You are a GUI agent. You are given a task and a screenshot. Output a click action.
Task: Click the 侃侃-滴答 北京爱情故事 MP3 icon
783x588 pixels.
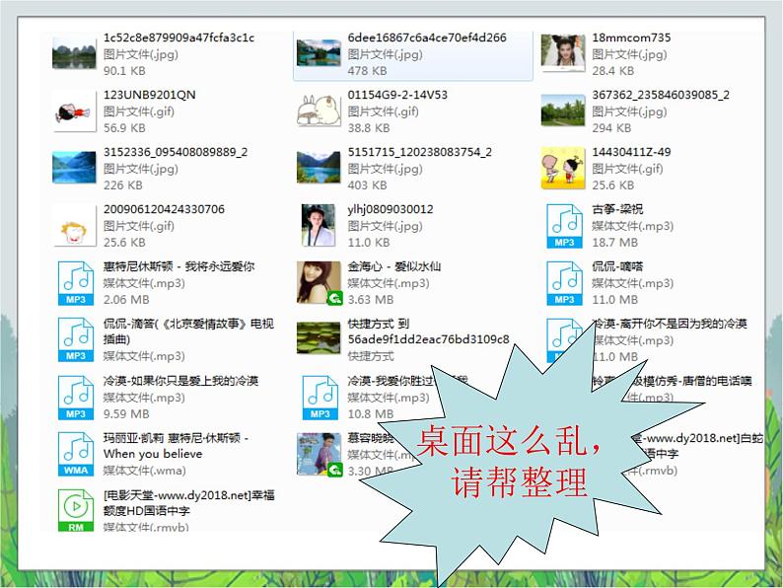pyautogui.click(x=75, y=339)
